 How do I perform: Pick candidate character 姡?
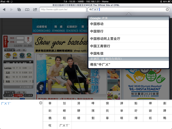point(150,118)
